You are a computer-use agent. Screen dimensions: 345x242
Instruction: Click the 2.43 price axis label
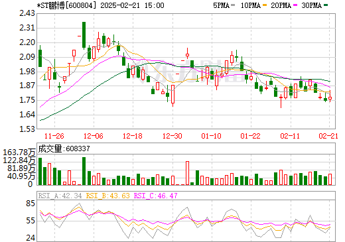coord(27,13)
